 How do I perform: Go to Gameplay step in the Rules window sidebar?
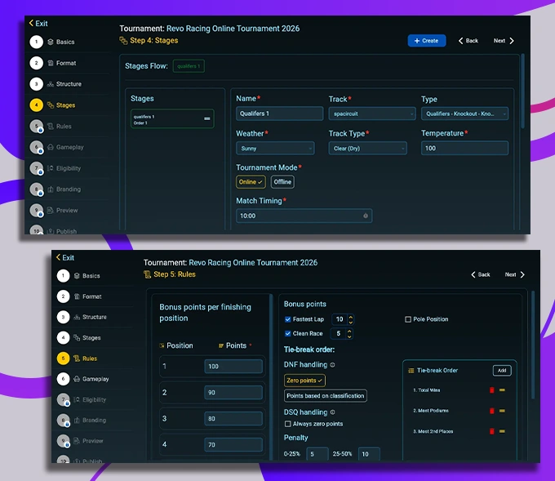(95, 379)
